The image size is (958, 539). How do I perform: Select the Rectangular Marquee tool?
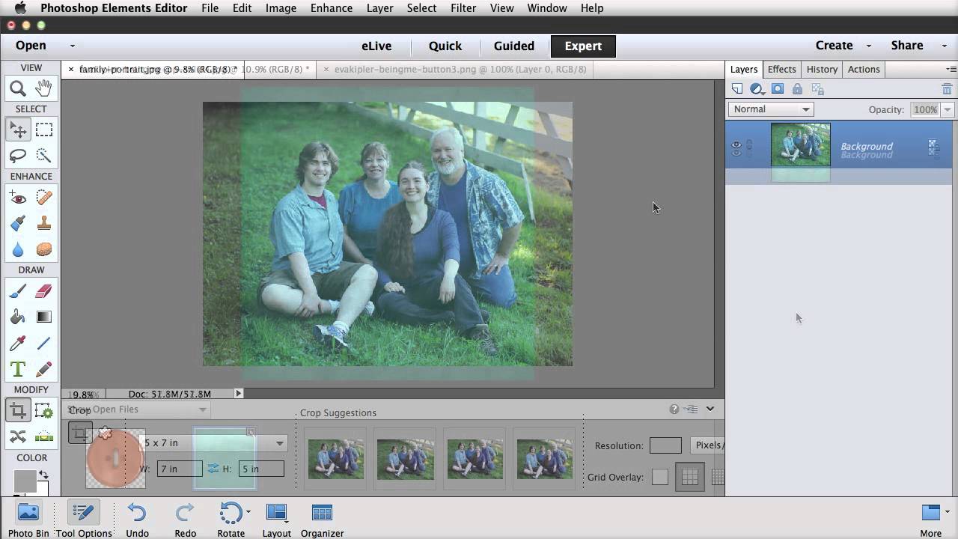pyautogui.click(x=43, y=130)
